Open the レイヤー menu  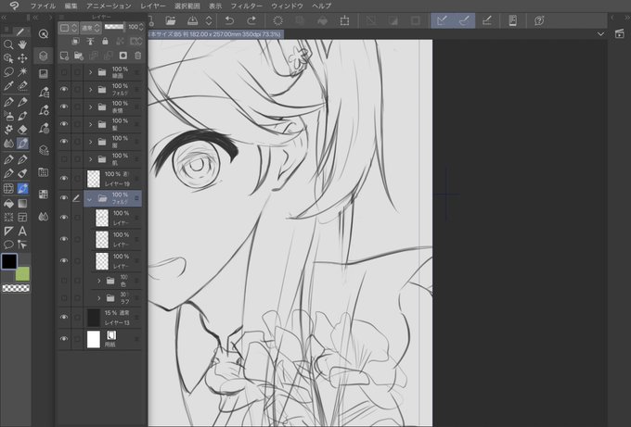point(153,6)
